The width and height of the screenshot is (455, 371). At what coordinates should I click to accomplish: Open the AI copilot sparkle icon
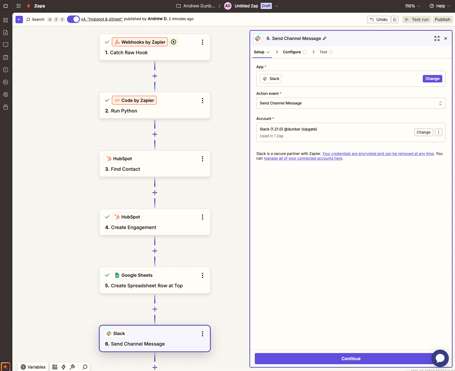tap(6, 367)
